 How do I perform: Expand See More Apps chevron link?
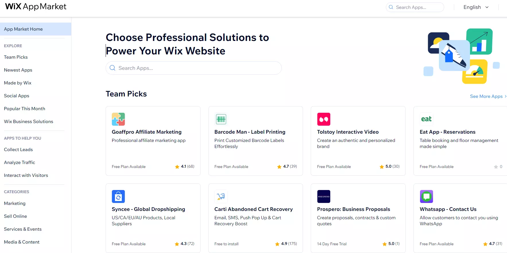coord(488,96)
